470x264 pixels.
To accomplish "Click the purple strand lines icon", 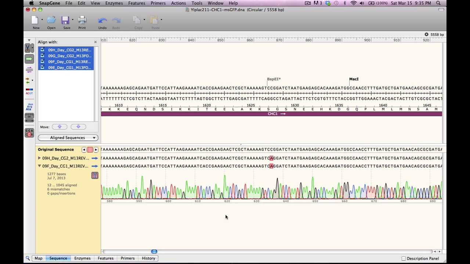I will (x=29, y=70).
